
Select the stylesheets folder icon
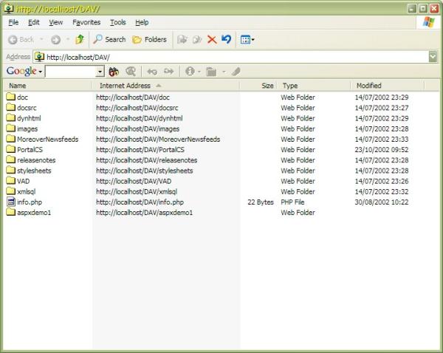tap(11, 170)
